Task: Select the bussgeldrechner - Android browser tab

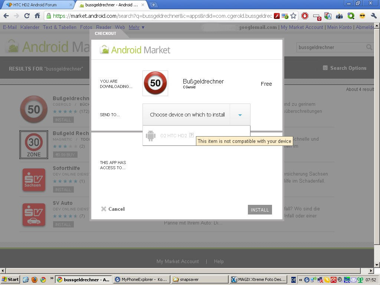Action: pos(111,4)
